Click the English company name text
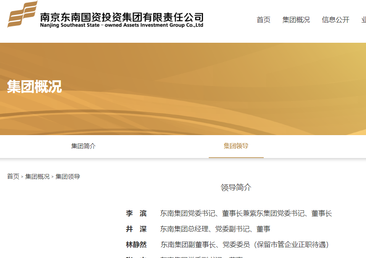366x258 pixels. point(122,25)
